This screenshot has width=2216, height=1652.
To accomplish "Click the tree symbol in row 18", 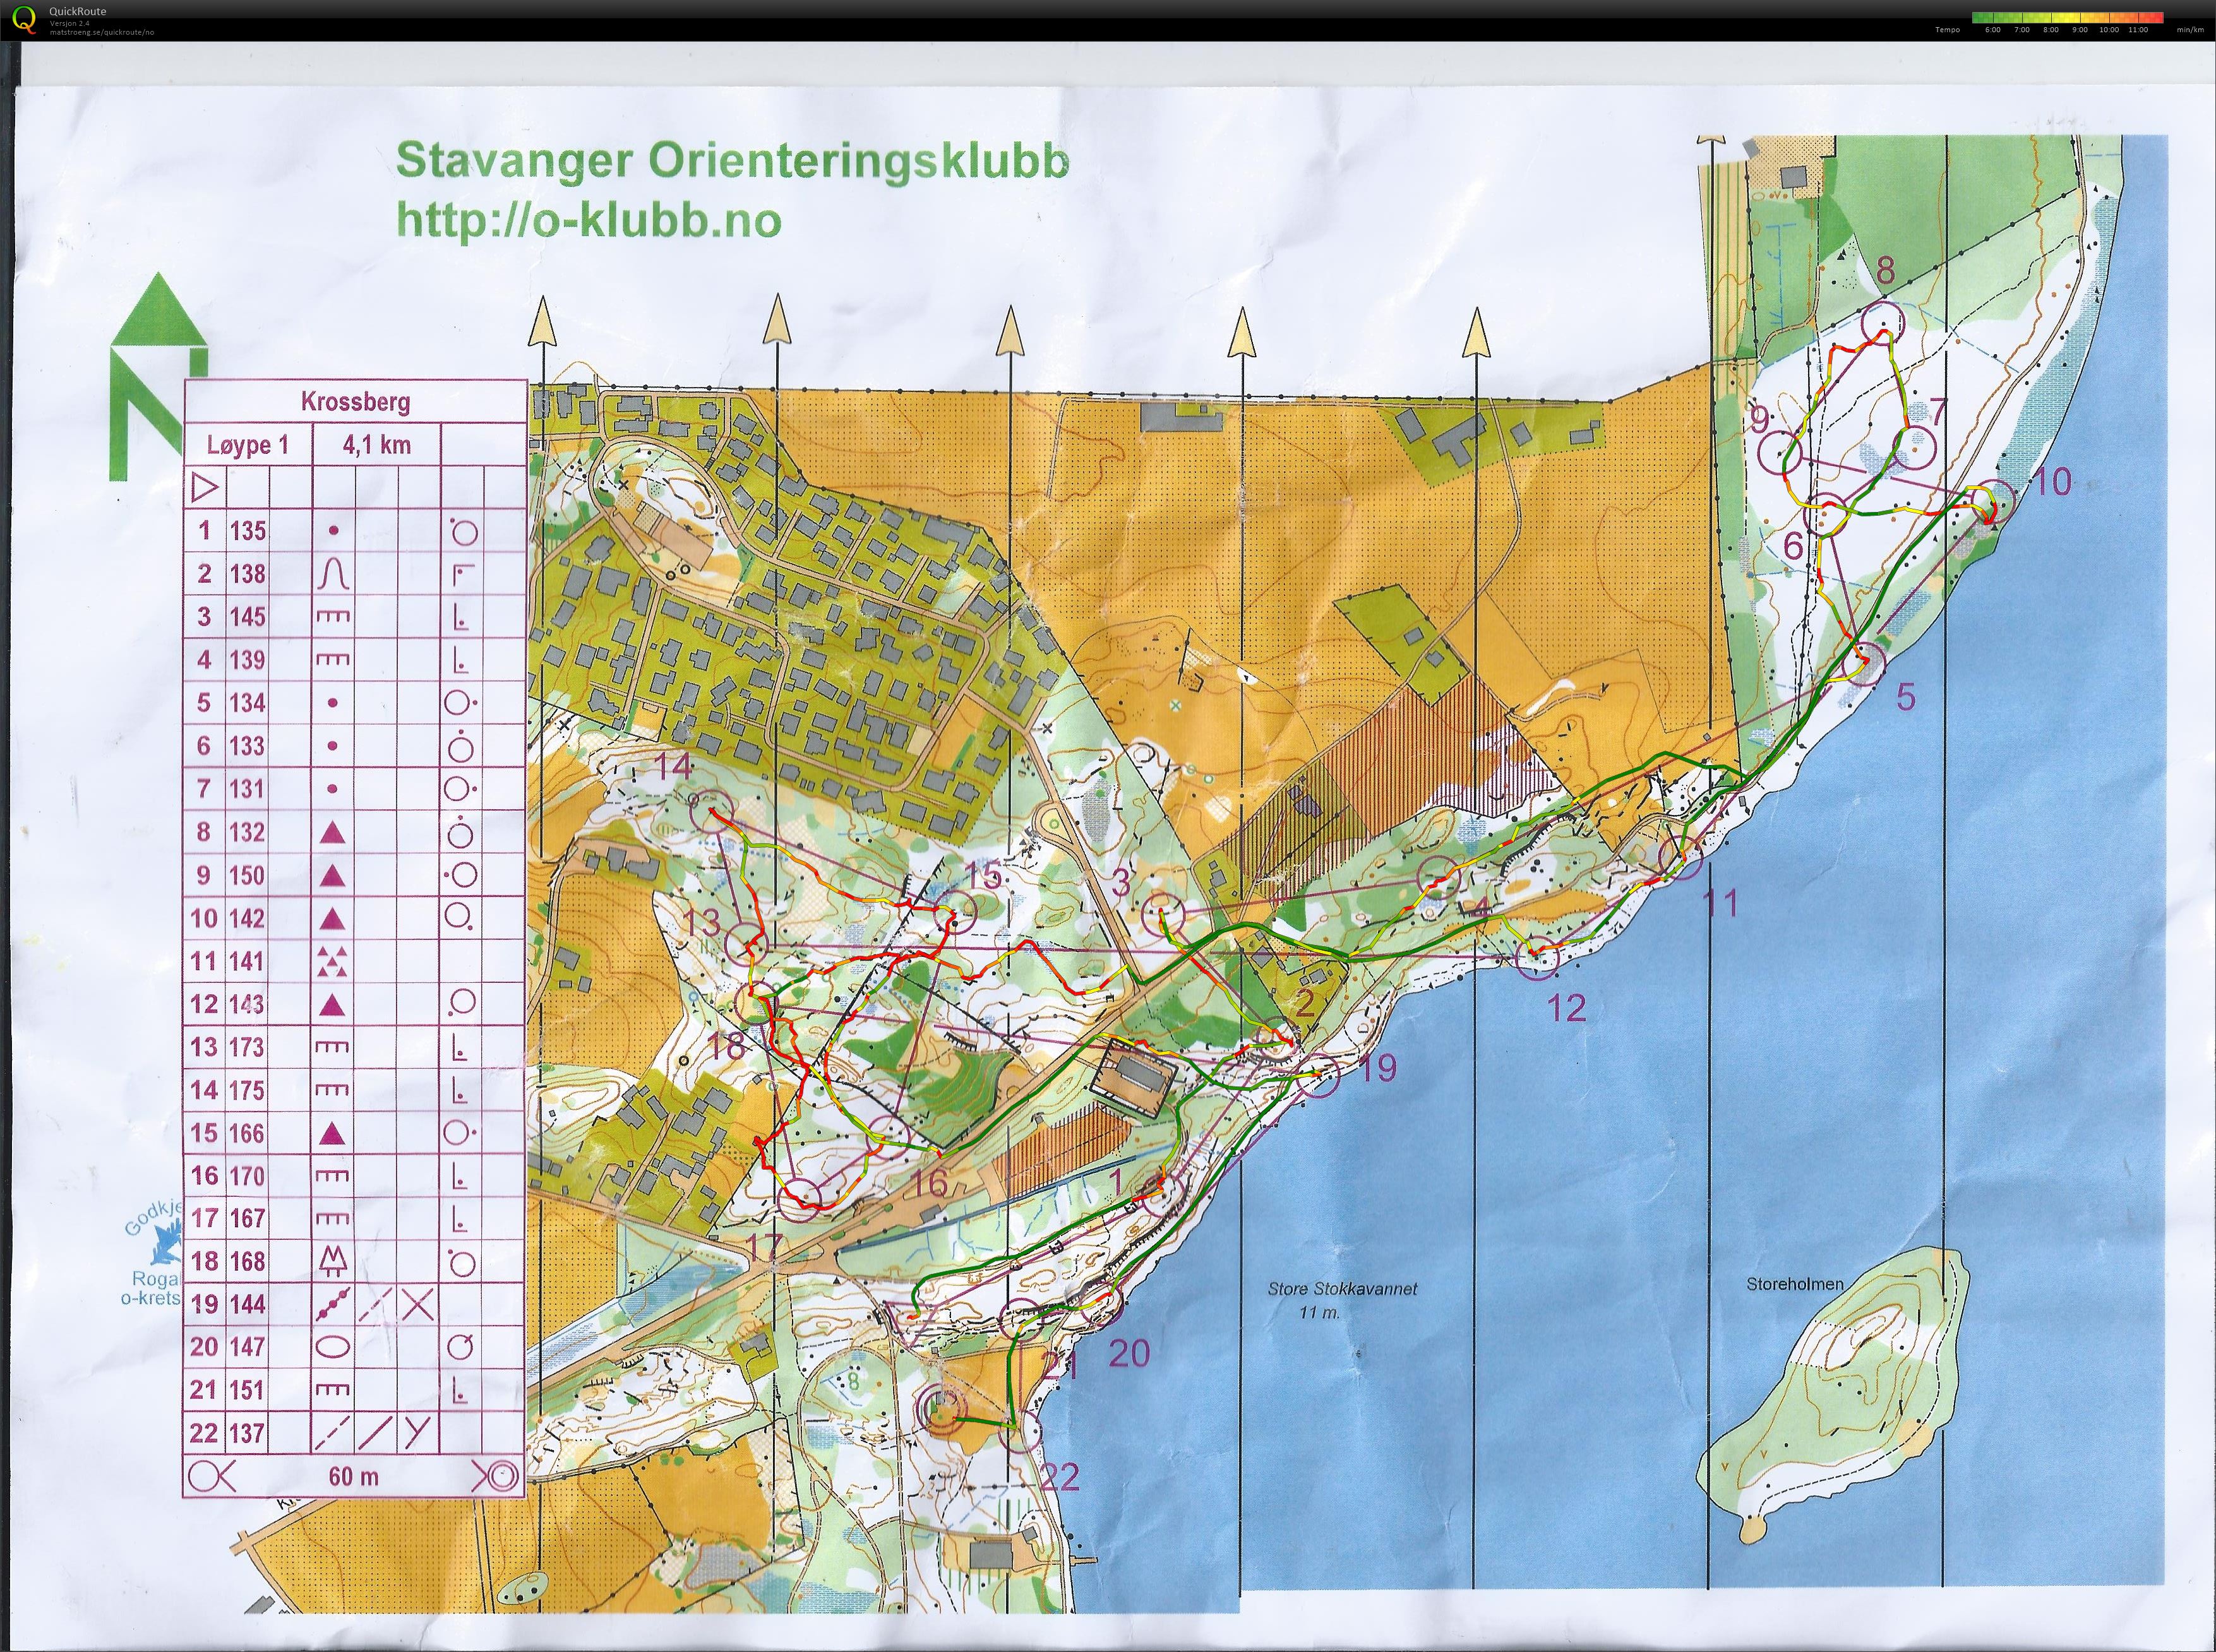I will pos(332,1262).
